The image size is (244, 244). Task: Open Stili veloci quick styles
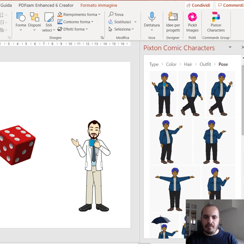(49, 22)
